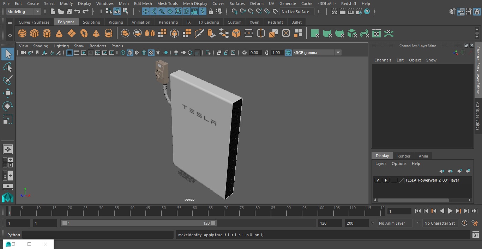Open the Modeling workspace dropdown

coord(24,12)
